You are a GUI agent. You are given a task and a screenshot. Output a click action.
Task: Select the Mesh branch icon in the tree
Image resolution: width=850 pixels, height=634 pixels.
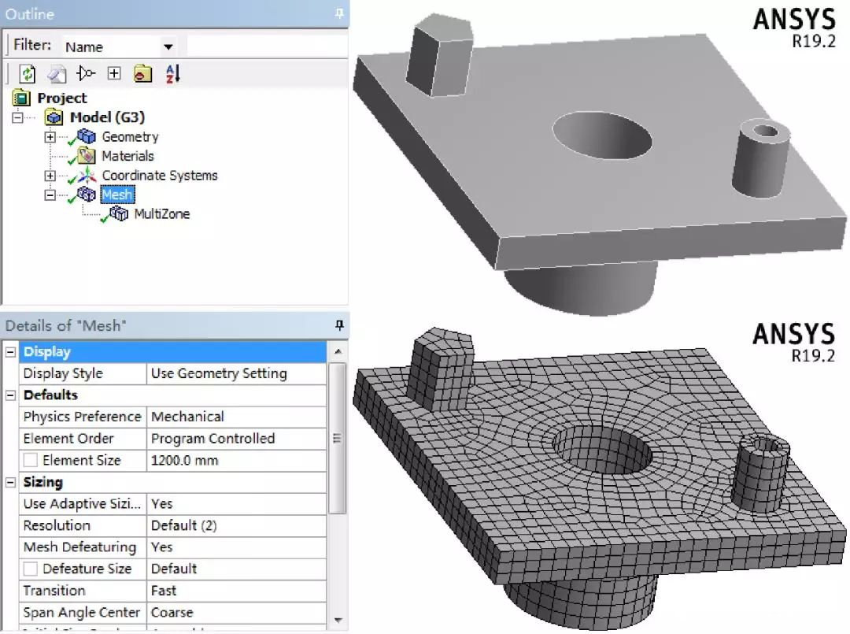87,195
